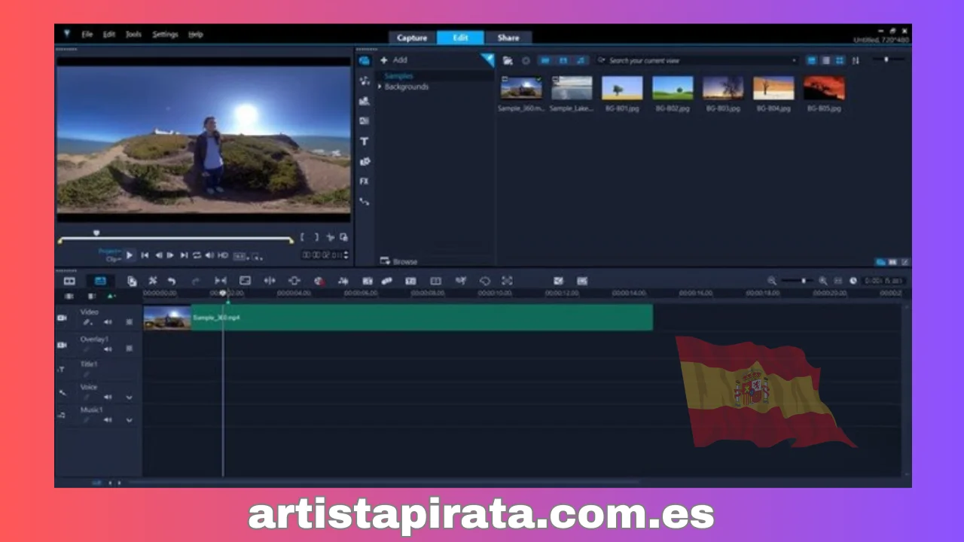This screenshot has height=542, width=964.
Task: Toggle HD preview mode
Action: [x=223, y=255]
